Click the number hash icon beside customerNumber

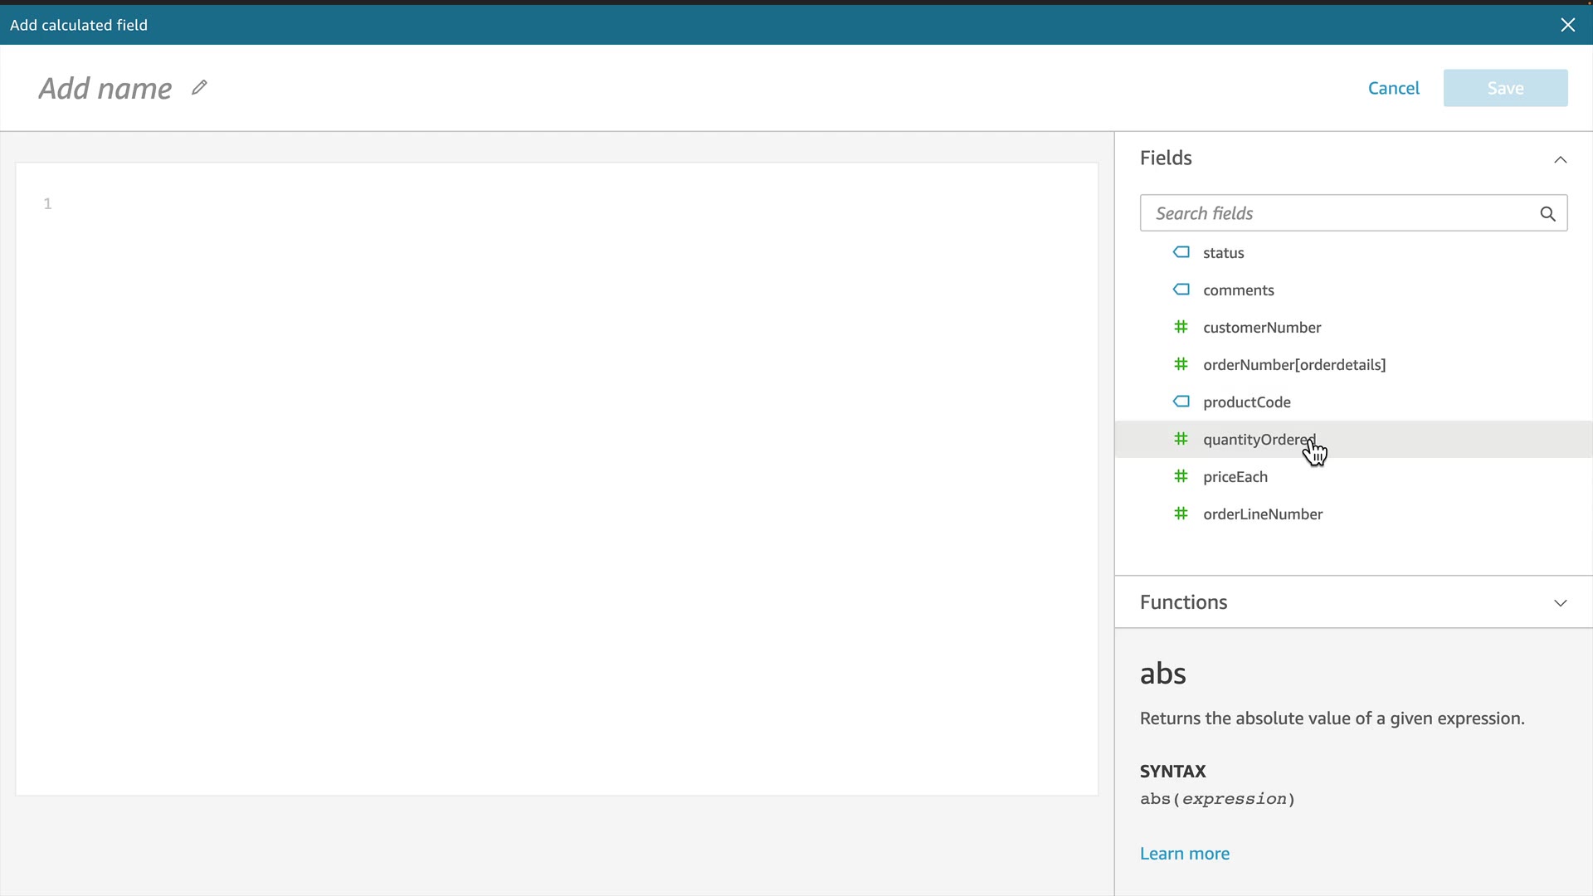1181,327
